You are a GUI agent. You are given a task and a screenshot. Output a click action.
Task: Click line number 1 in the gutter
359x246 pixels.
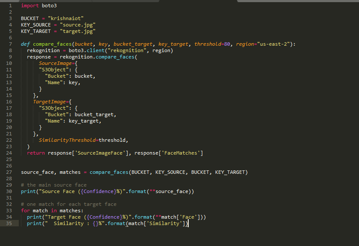click(10, 6)
